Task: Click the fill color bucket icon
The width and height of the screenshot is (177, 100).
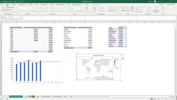Action: click(32, 11)
